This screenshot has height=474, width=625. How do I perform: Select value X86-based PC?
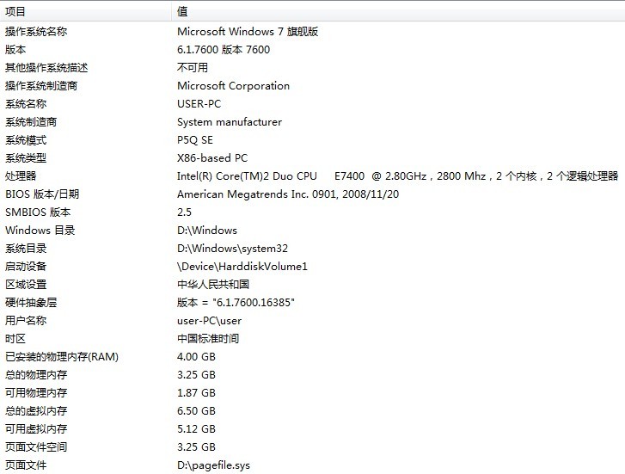[x=212, y=158]
